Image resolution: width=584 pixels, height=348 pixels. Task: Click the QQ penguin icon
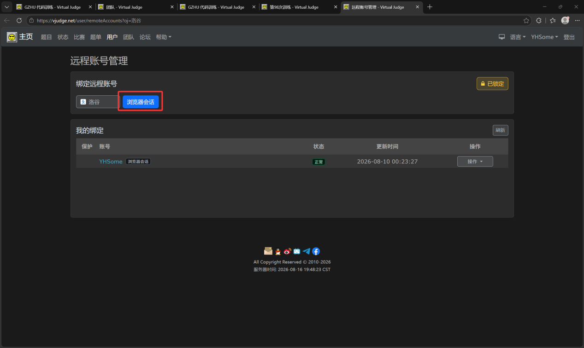click(x=278, y=251)
